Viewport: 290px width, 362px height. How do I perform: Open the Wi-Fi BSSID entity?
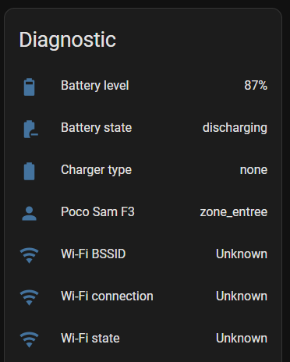[143, 254]
